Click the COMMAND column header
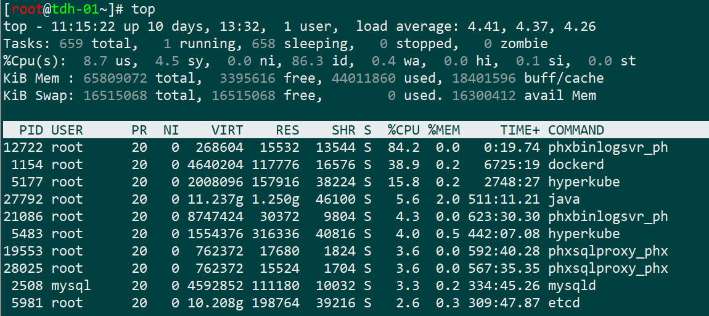 tap(576, 130)
